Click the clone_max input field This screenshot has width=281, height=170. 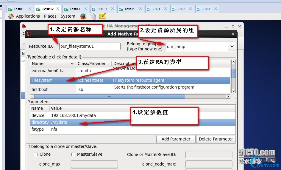[94, 164]
